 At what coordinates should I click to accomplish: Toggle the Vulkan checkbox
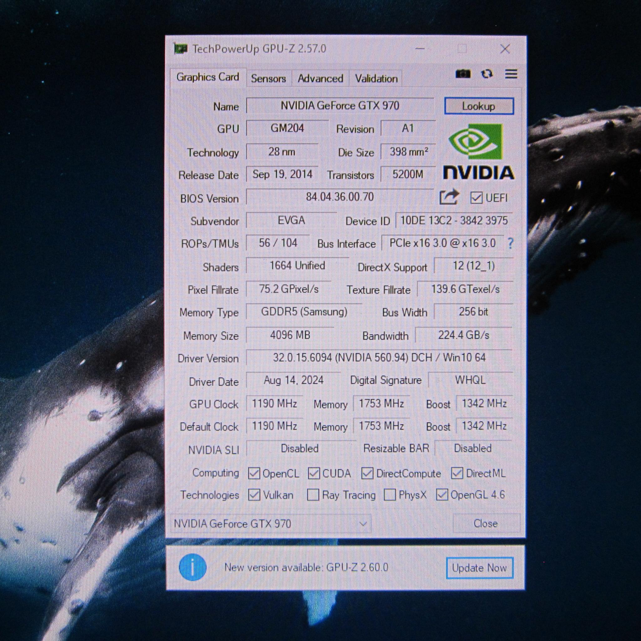pos(254,495)
